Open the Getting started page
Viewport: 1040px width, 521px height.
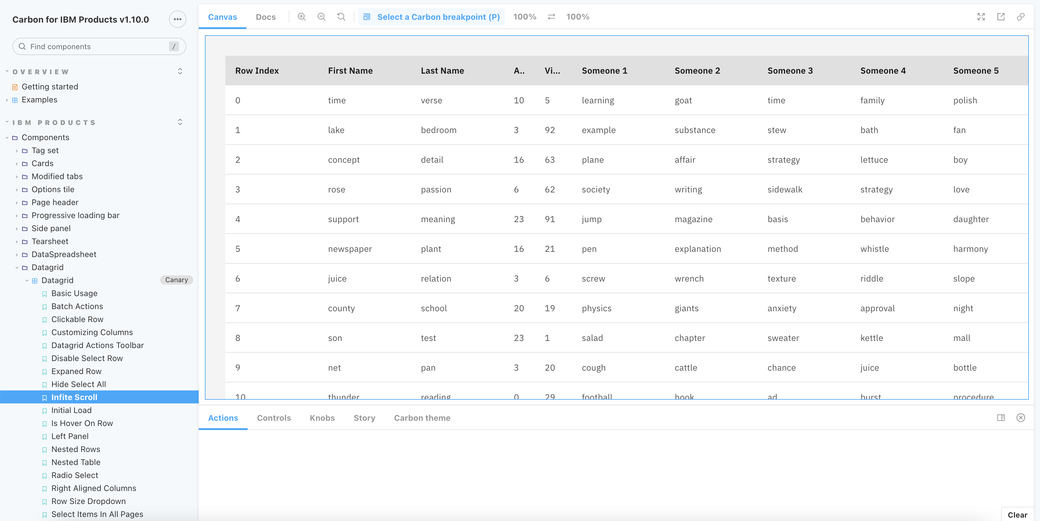[x=50, y=86]
